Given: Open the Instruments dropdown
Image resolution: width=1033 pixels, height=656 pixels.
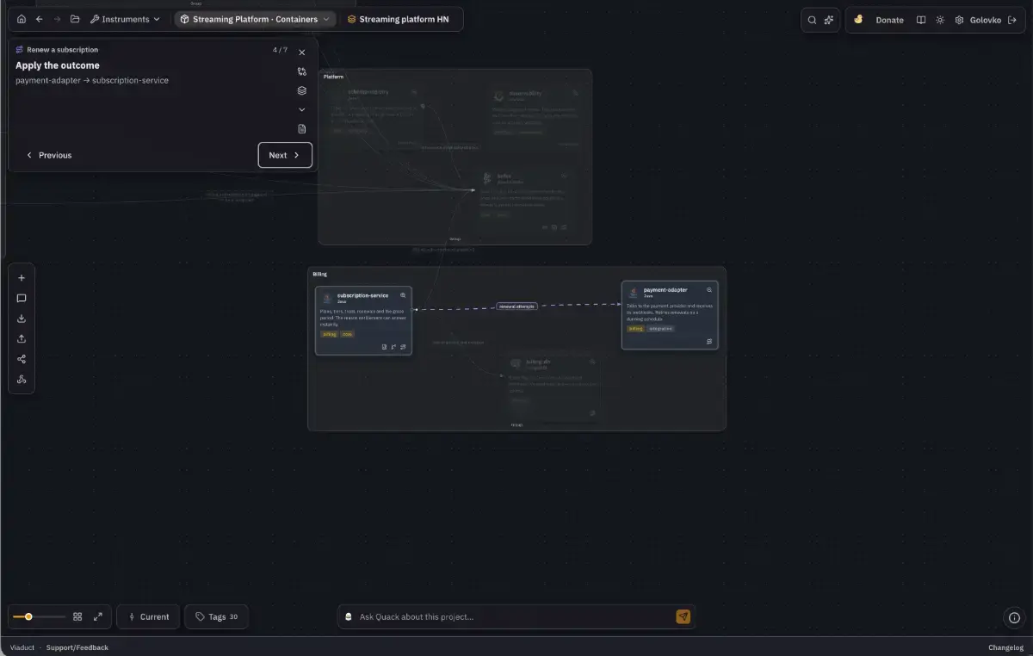Looking at the screenshot, I should coord(125,19).
